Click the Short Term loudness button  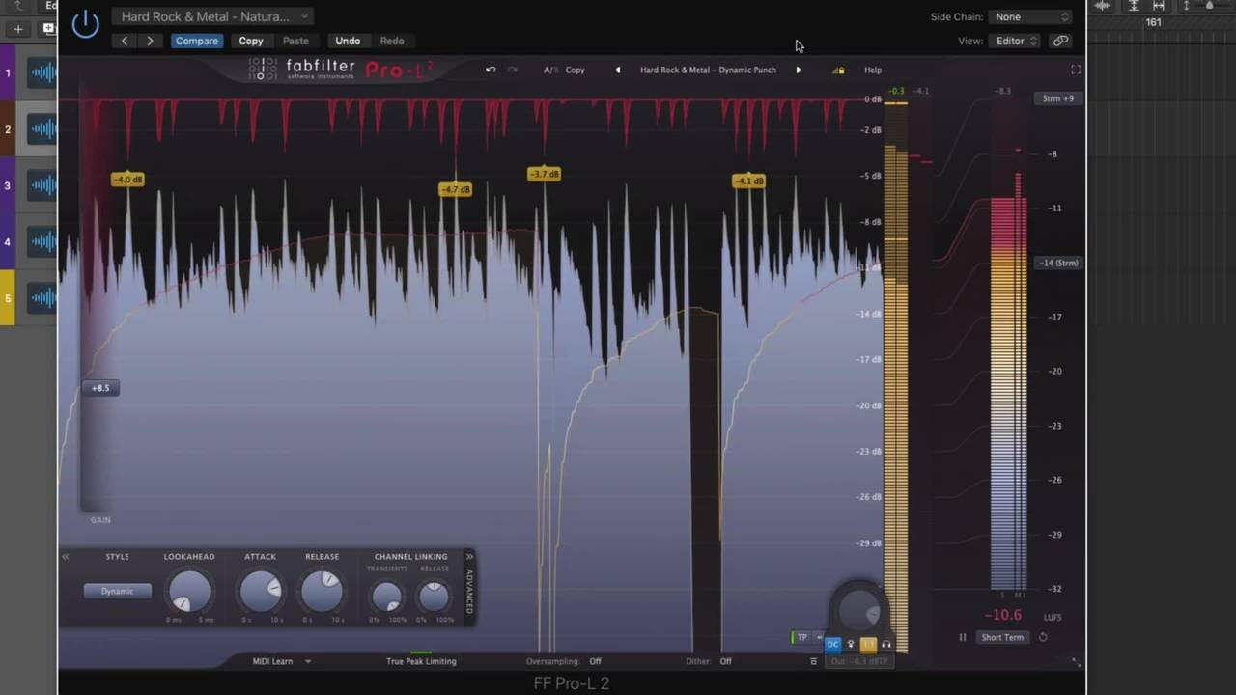click(1002, 637)
